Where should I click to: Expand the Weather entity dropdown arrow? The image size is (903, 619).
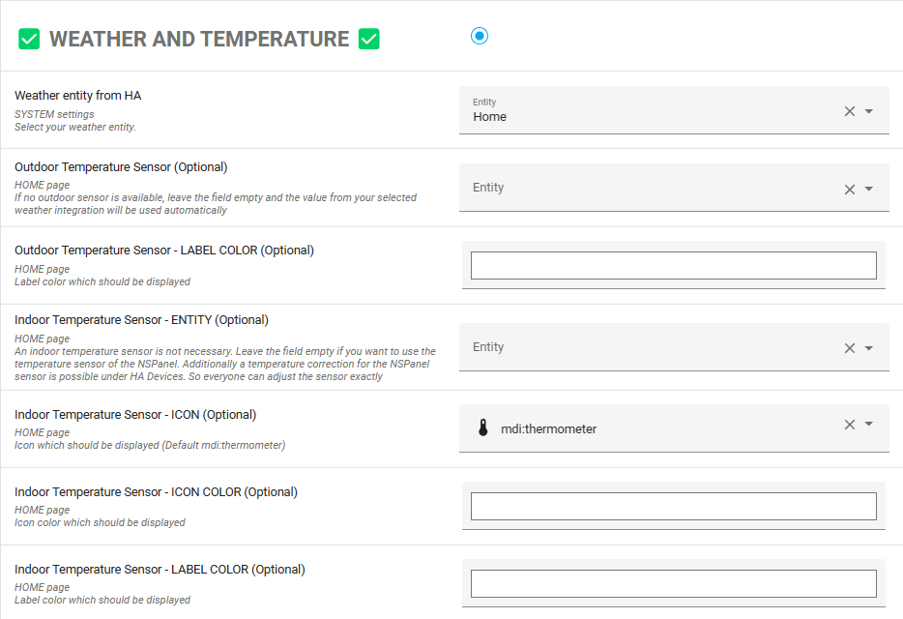coord(869,111)
